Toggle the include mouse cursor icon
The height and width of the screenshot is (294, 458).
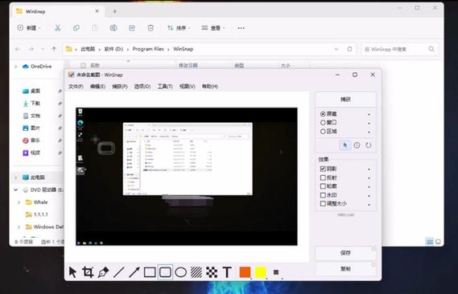point(345,145)
